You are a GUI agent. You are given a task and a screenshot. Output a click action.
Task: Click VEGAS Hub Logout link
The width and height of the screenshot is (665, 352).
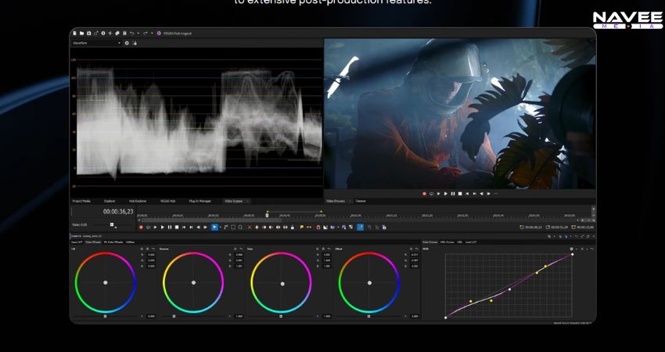coord(178,33)
